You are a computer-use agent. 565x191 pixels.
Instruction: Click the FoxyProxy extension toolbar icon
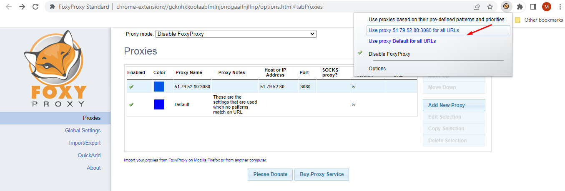pos(506,7)
